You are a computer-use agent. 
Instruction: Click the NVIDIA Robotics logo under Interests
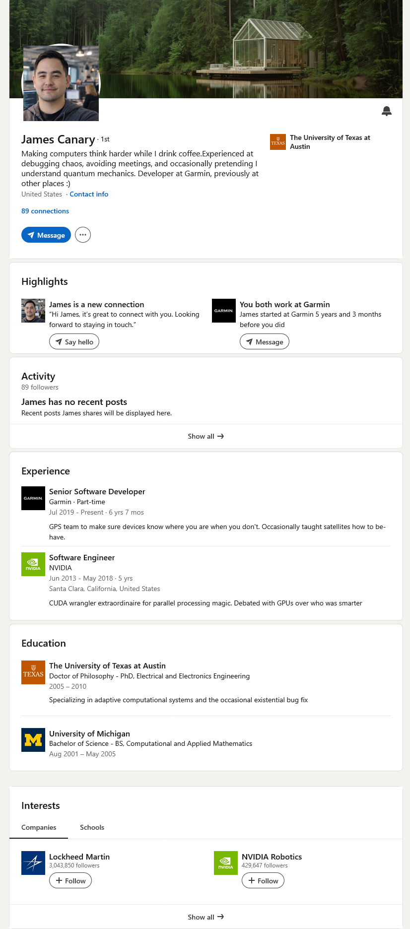(225, 863)
